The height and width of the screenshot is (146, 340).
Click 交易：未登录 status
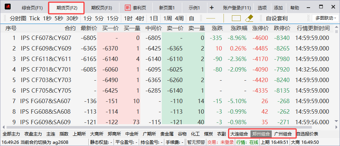221,142
